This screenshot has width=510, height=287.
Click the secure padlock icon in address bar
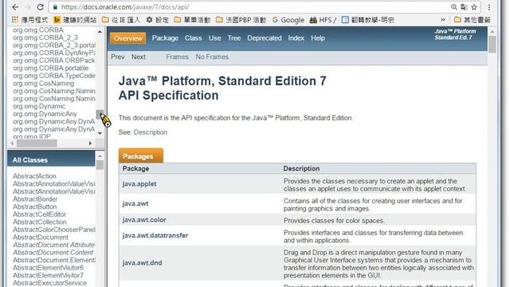pos(55,7)
